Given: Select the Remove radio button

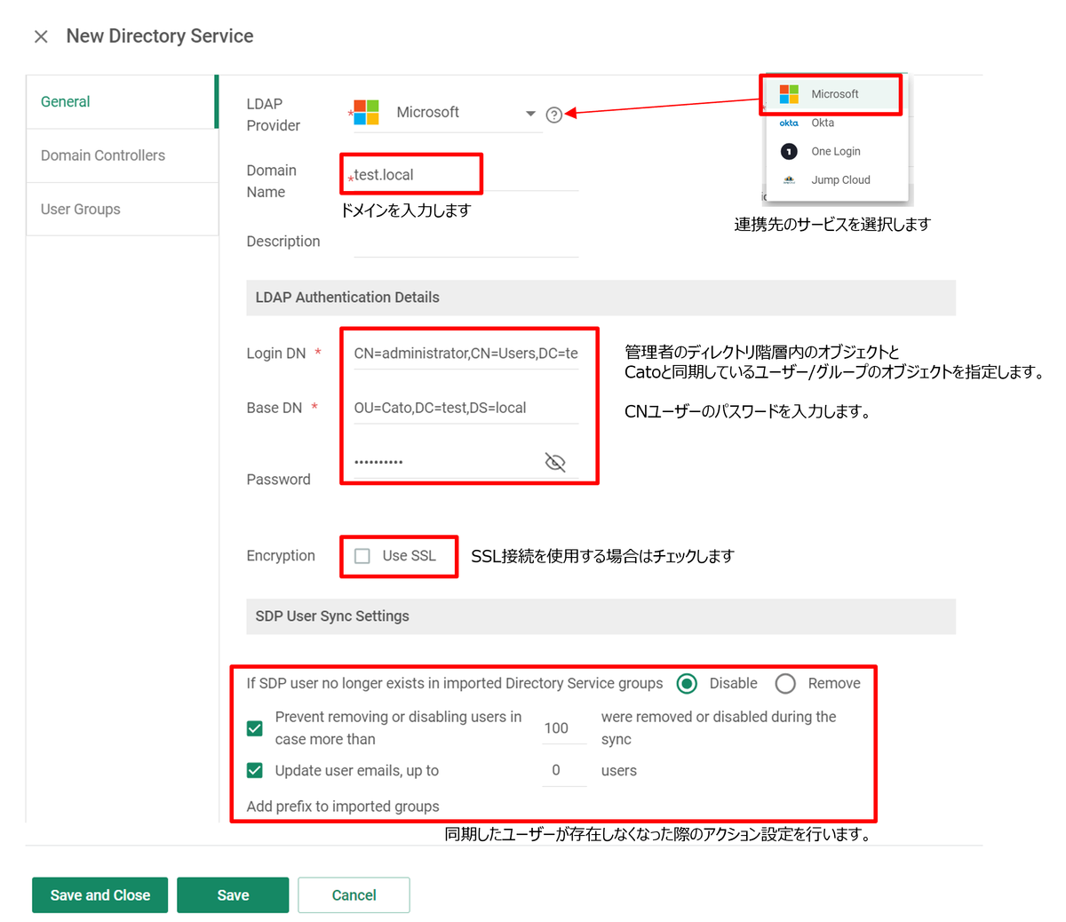Looking at the screenshot, I should [785, 683].
